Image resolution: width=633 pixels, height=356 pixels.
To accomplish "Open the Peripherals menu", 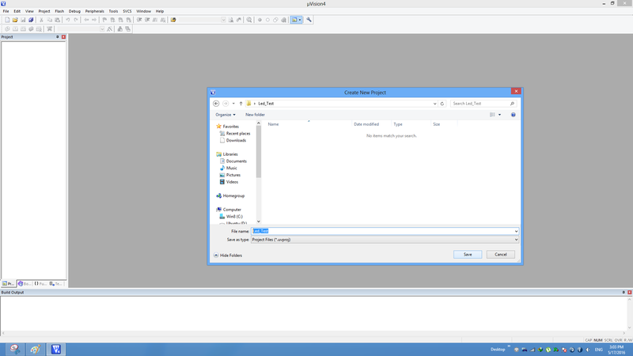I will click(94, 11).
